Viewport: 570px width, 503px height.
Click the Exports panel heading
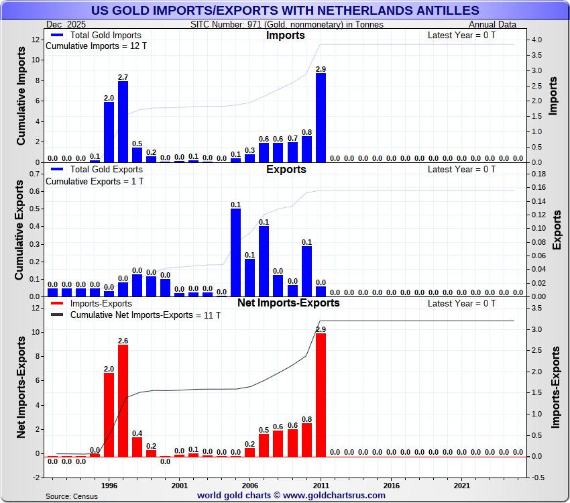(286, 170)
